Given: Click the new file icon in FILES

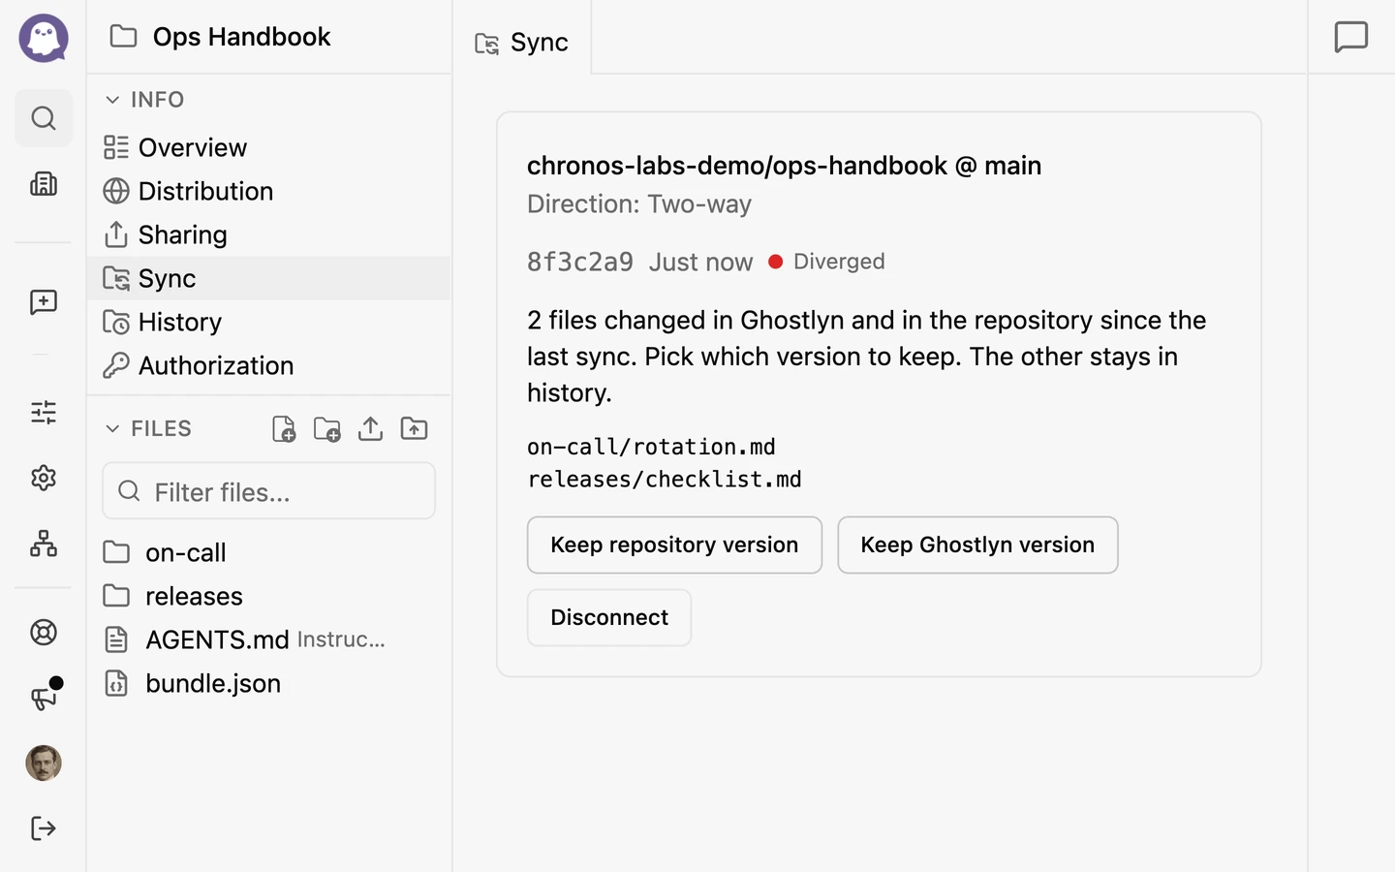Looking at the screenshot, I should [284, 428].
